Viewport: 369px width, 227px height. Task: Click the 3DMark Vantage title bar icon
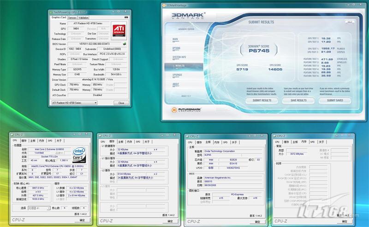click(164, 5)
